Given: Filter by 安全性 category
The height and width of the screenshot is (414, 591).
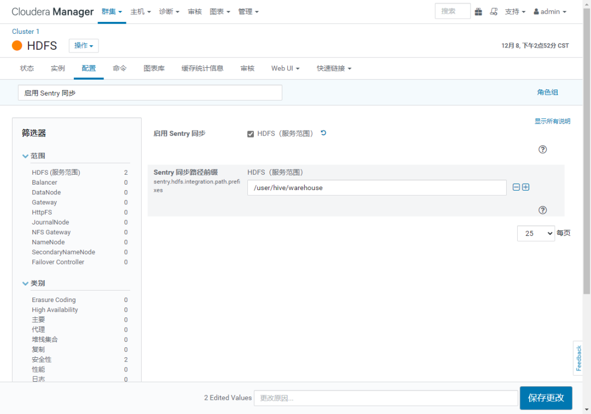Looking at the screenshot, I should click(x=79, y=359).
